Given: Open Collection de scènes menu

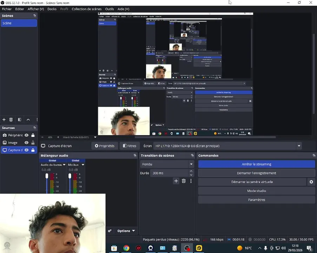Looking at the screenshot, I should coord(86,9).
